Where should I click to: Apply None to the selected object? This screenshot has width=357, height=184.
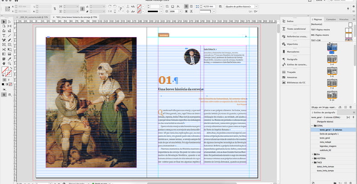point(10,84)
